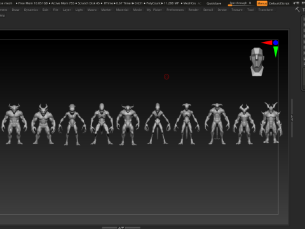Open the Preferences menu
Screen dimensions: 305x229
[x=175, y=10]
